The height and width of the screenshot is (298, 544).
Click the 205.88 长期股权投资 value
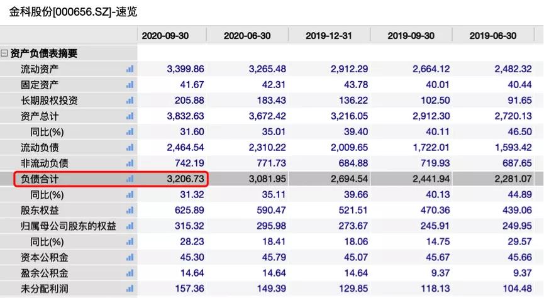pyautogui.click(x=189, y=101)
